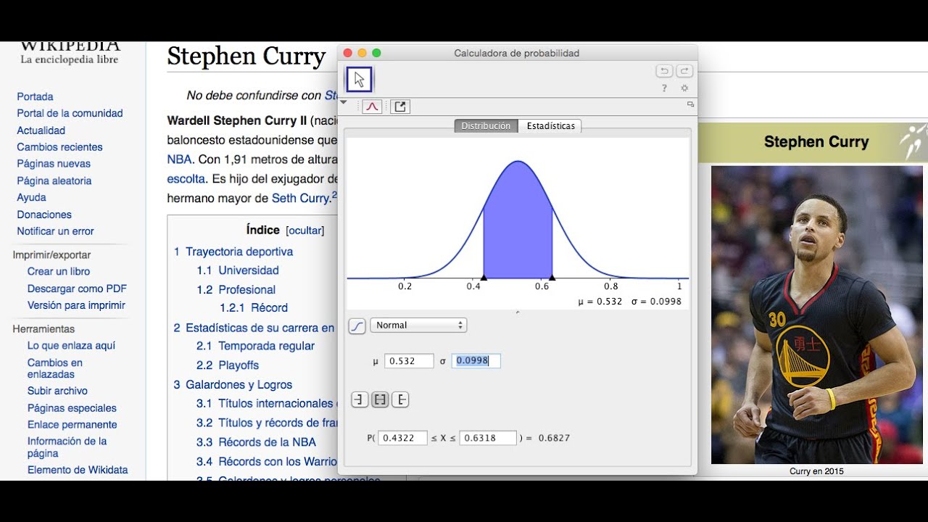This screenshot has height=522, width=928.
Task: Click Notificar un error link
Action: click(x=55, y=231)
